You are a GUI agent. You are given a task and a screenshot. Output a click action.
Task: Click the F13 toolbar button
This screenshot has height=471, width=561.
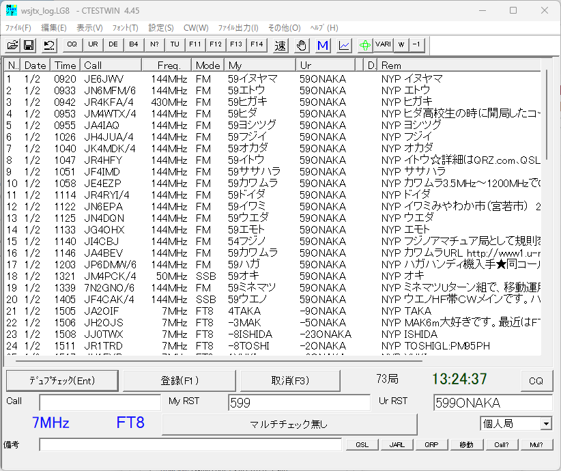[236, 45]
